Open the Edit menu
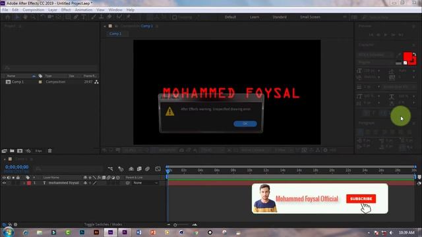Screen dimensions: 422x237 15,10
